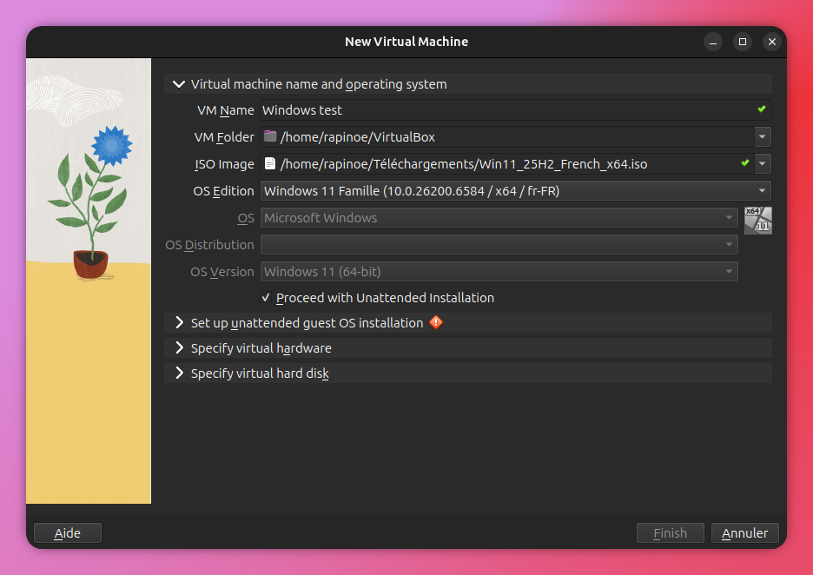This screenshot has height=575, width=813.
Task: Click the blue flower illustration
Action: pos(111,146)
